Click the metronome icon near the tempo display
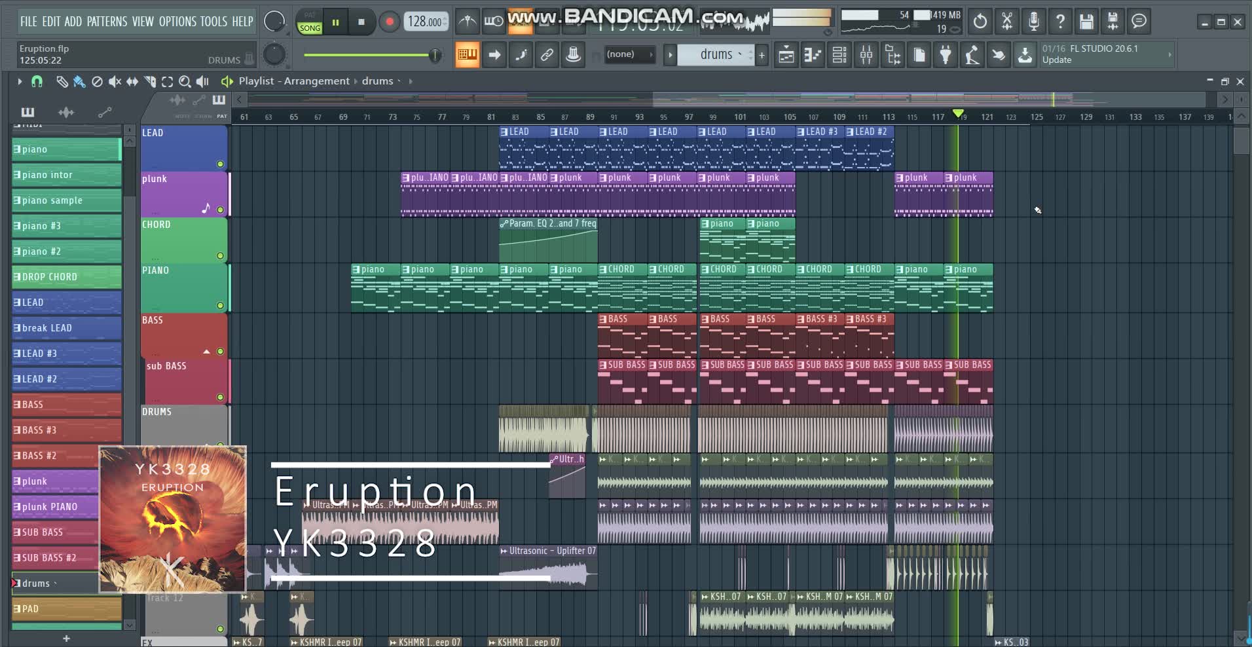This screenshot has width=1252, height=647. pyautogui.click(x=467, y=22)
